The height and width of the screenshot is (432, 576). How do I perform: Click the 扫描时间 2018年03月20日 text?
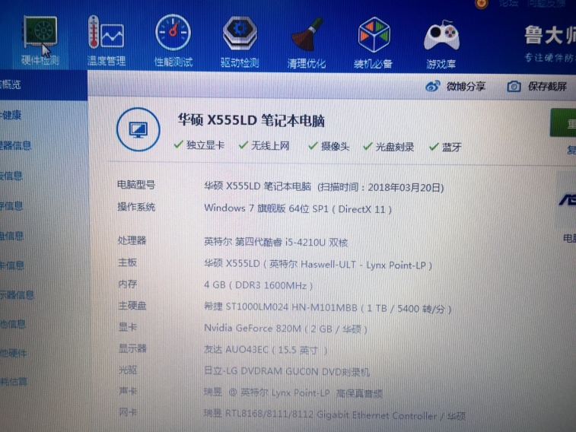[380, 188]
